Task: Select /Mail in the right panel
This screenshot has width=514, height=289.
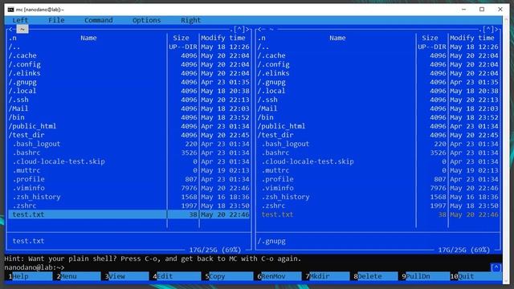Action: (x=378, y=109)
